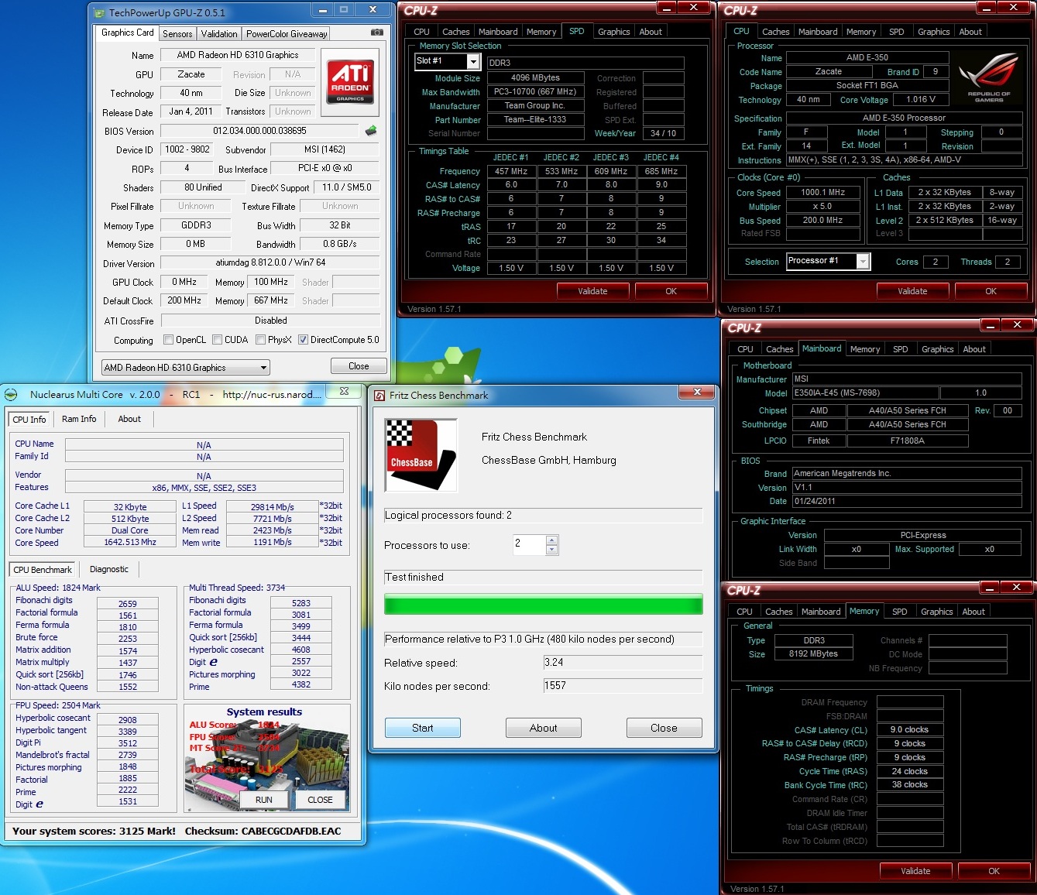Open the Caches tab in the CPU-Z SPD window
This screenshot has height=895, width=1037.
[x=456, y=32]
